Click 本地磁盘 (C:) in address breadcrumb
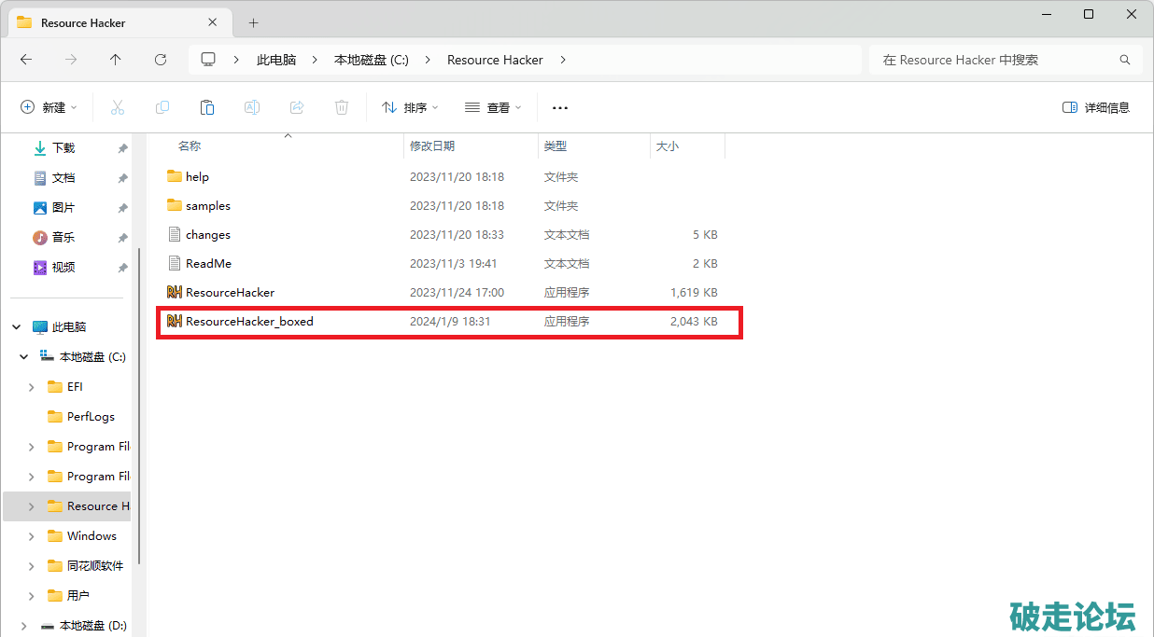Viewport: 1154px width, 637px height. pyautogui.click(x=372, y=60)
